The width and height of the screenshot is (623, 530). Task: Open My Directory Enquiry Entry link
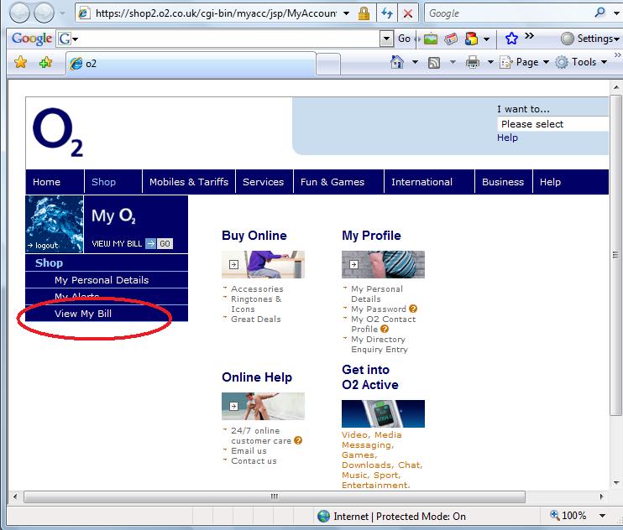[x=379, y=345]
